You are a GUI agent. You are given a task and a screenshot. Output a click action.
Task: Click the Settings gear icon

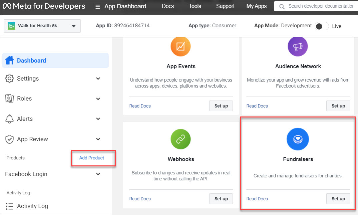(x=9, y=78)
